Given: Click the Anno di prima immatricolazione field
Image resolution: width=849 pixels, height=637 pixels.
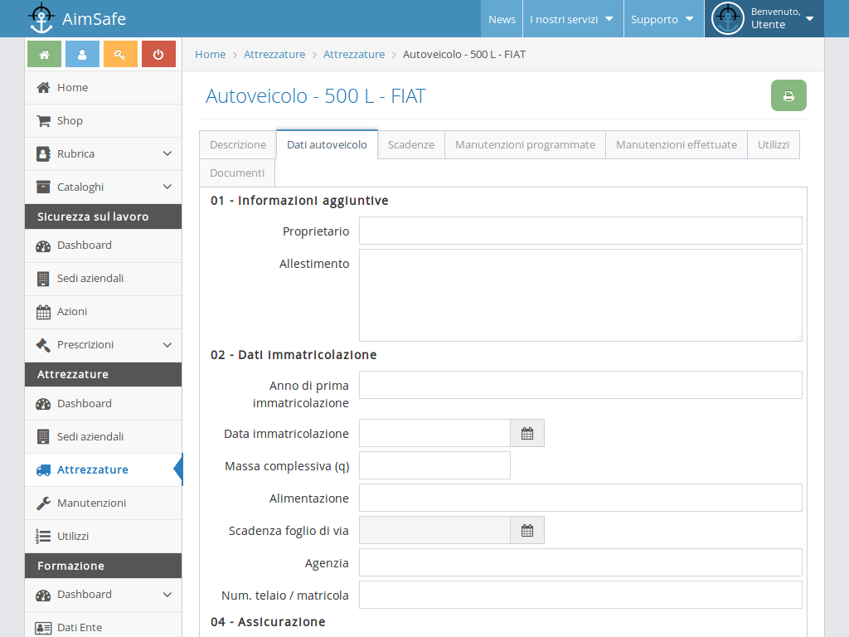Looking at the screenshot, I should pyautogui.click(x=580, y=385).
